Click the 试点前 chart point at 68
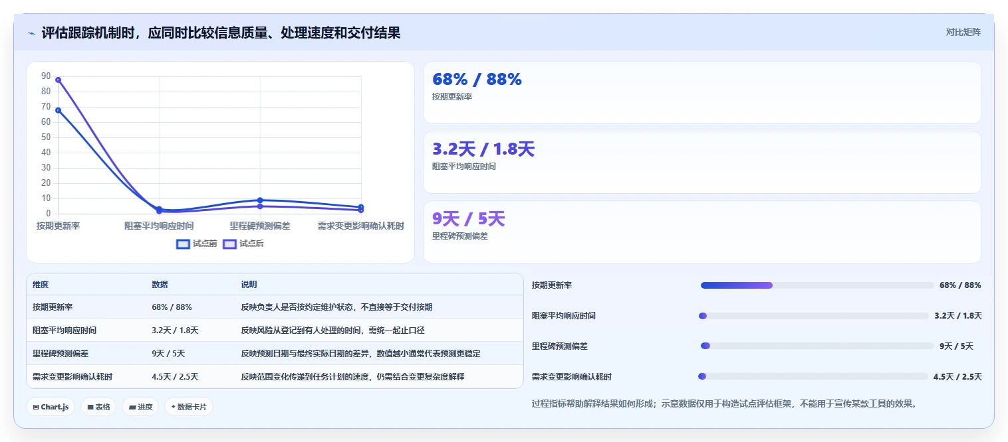1008x442 pixels. pyautogui.click(x=59, y=110)
